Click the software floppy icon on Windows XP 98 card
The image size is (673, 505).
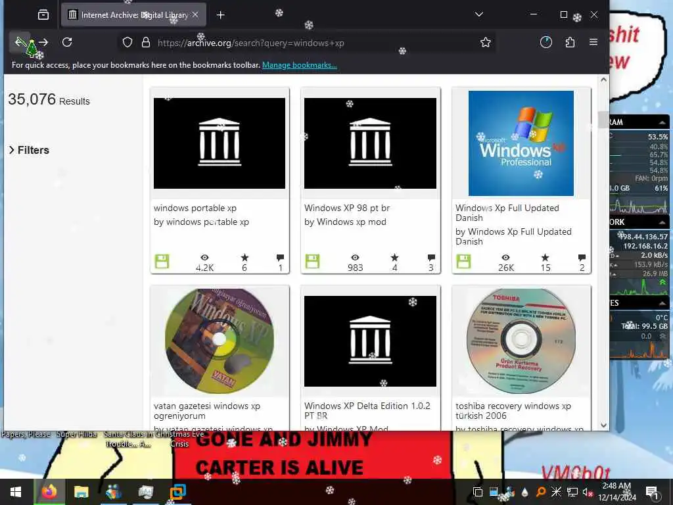pyautogui.click(x=312, y=261)
